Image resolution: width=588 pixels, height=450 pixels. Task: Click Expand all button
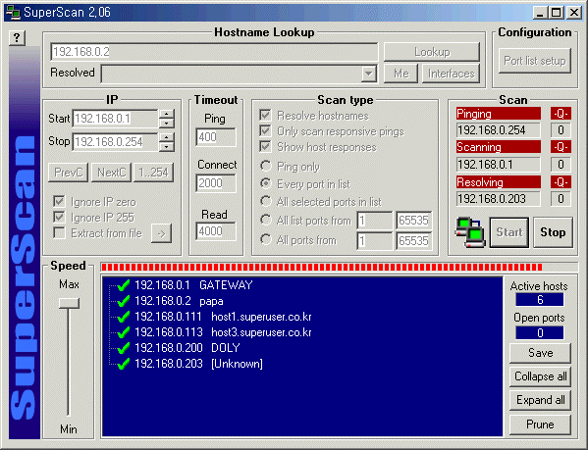pyautogui.click(x=540, y=400)
